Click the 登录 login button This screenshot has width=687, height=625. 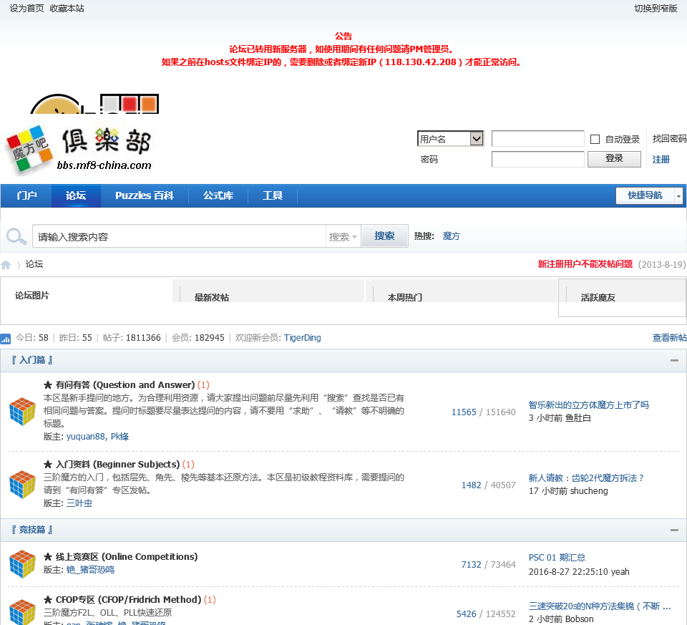614,159
